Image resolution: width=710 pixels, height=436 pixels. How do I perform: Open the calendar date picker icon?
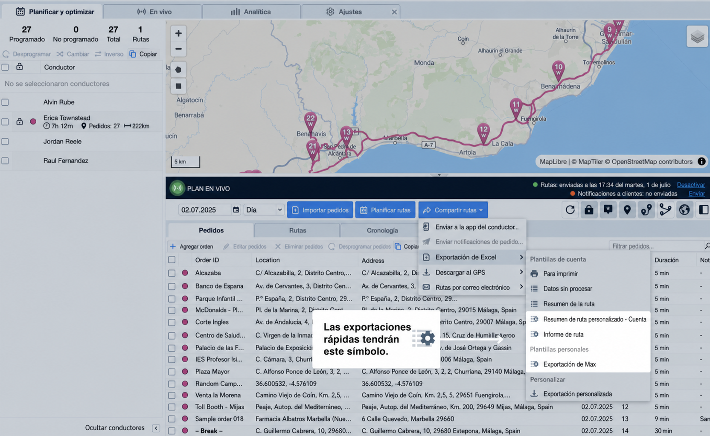tap(236, 209)
